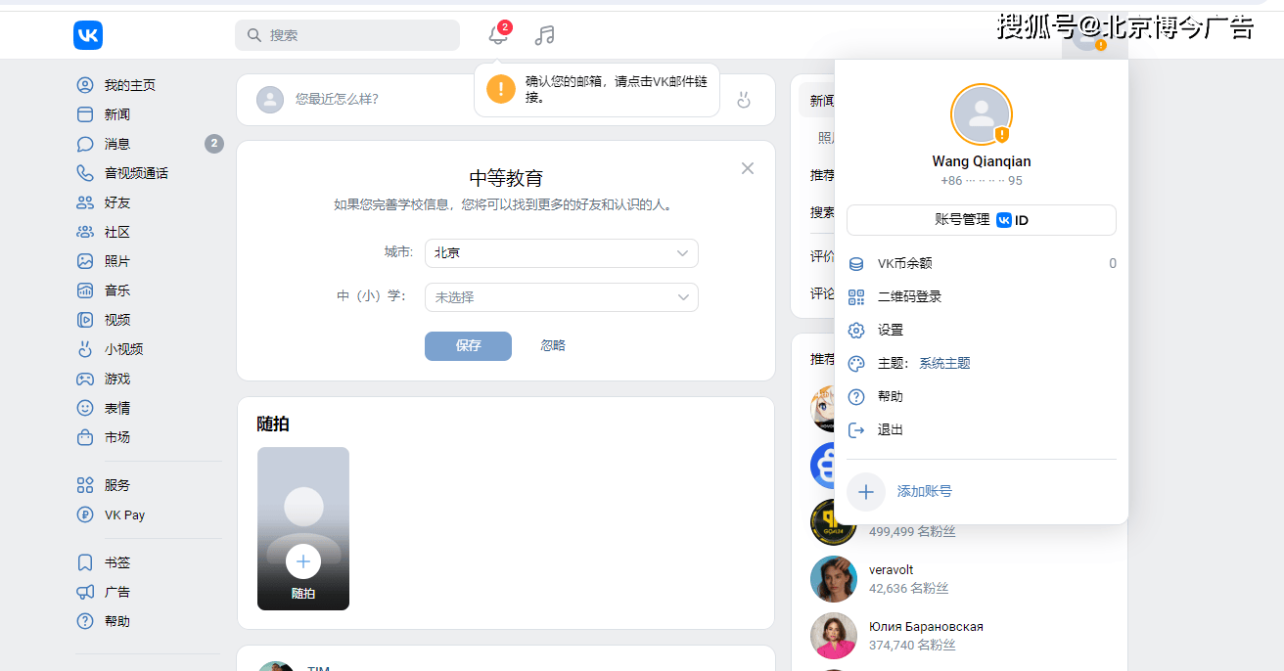Expand the 城市 dropdown showing 北京
Viewport: 1284px width, 671px height.
(x=561, y=252)
